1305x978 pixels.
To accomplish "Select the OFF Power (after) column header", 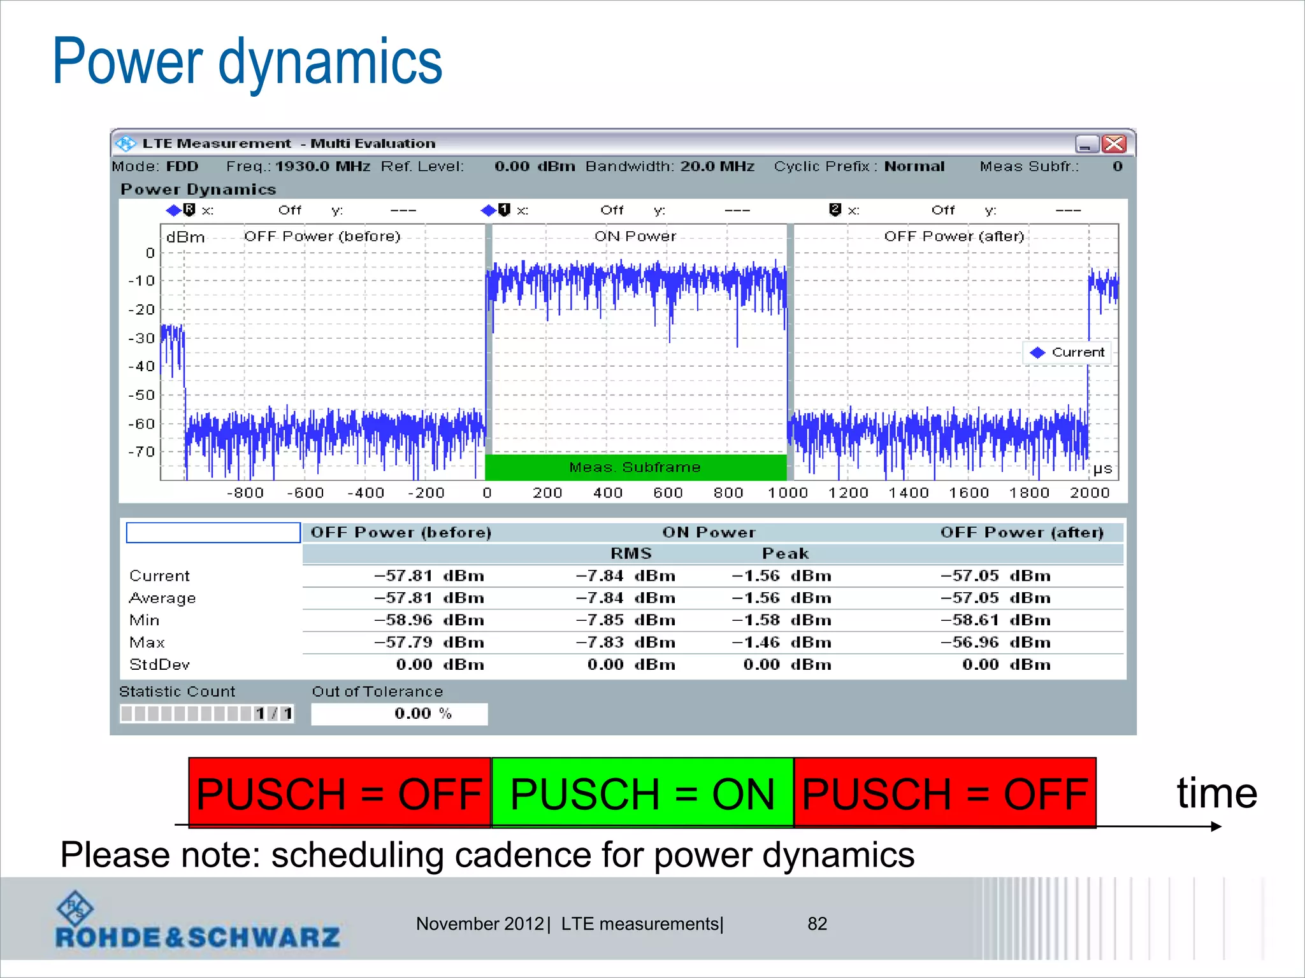I will pos(1022,532).
